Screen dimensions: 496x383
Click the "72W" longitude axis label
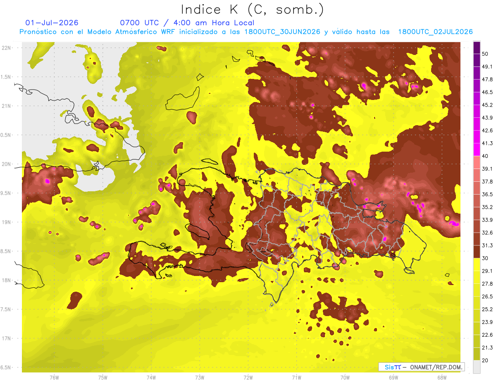248,378
